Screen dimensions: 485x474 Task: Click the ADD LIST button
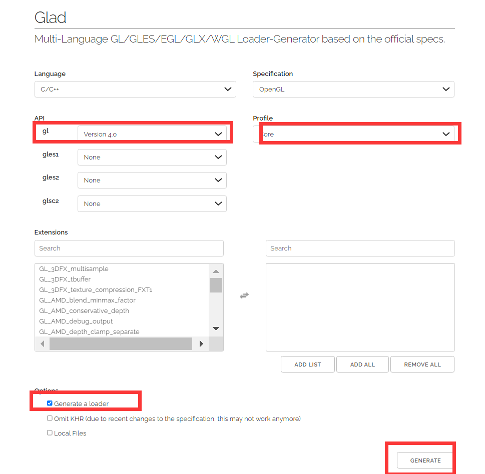coord(308,364)
